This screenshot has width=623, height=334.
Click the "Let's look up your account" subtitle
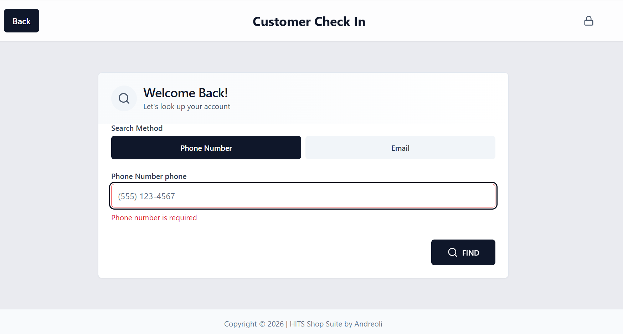186,107
